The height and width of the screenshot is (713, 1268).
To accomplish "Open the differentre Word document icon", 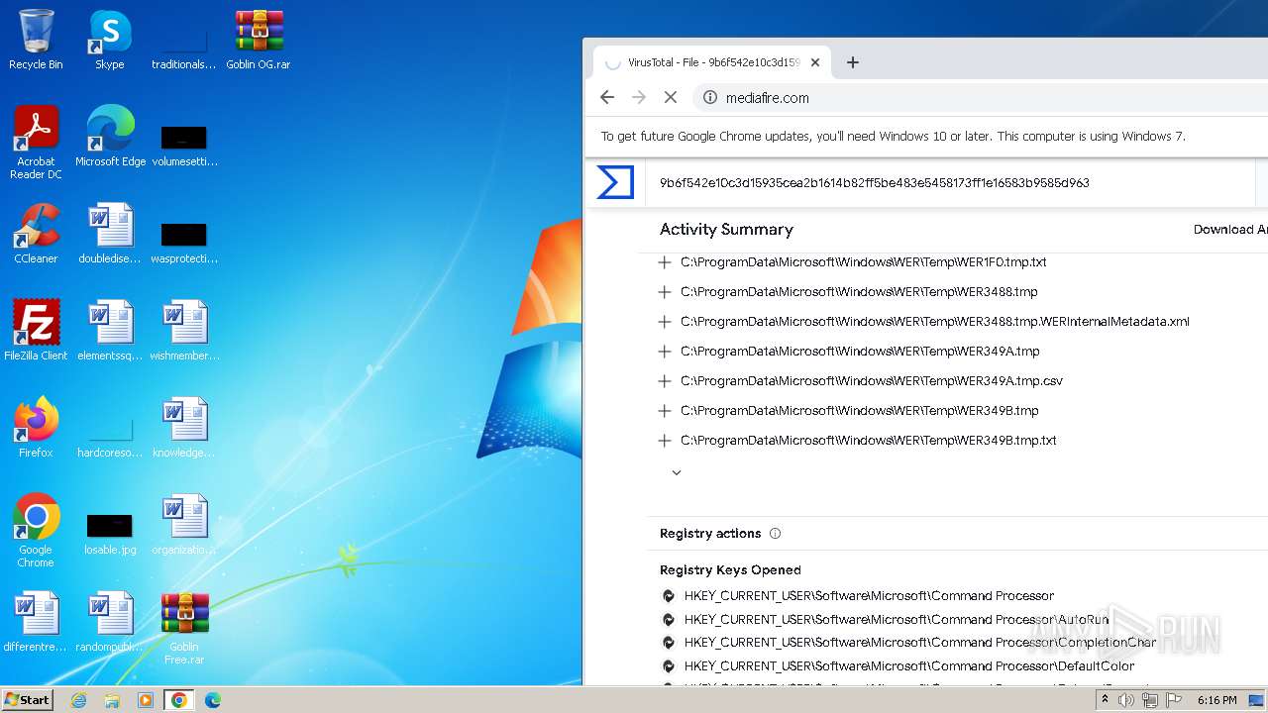I will (x=36, y=622).
